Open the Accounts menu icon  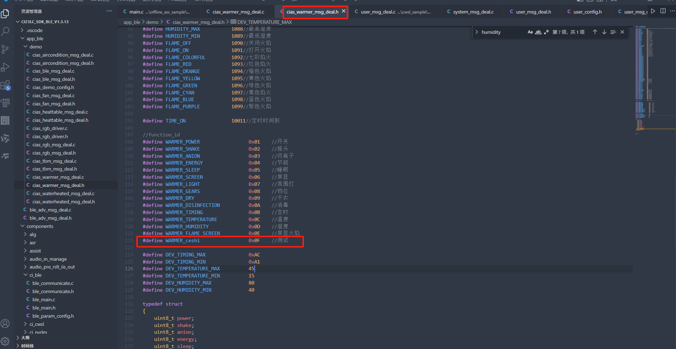coord(5,323)
